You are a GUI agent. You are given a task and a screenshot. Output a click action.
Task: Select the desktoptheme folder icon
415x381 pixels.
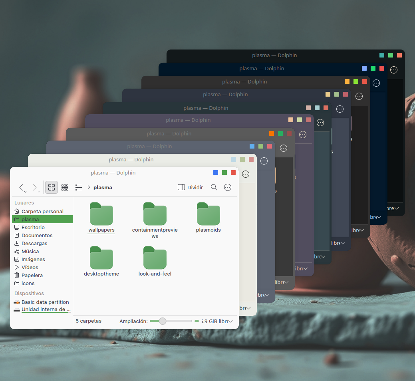(101, 258)
